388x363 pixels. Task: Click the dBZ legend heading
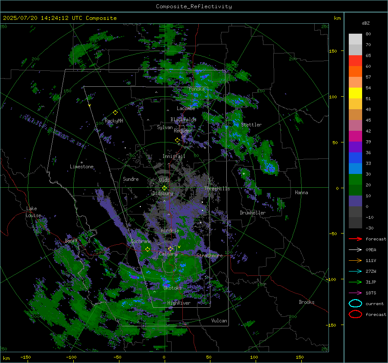tap(366, 23)
